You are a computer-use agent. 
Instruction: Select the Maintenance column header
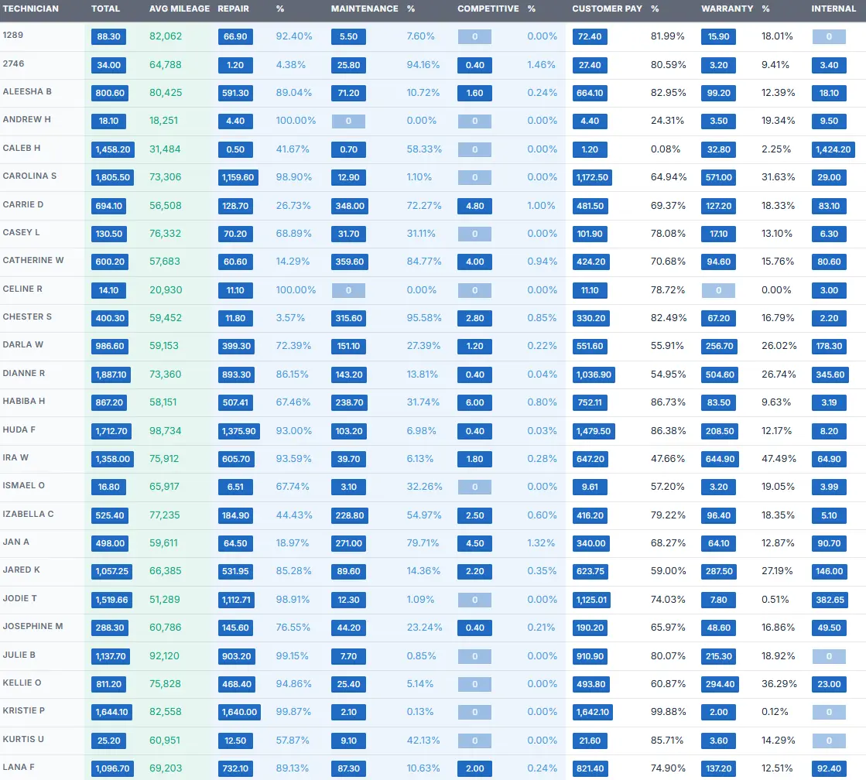tap(365, 9)
